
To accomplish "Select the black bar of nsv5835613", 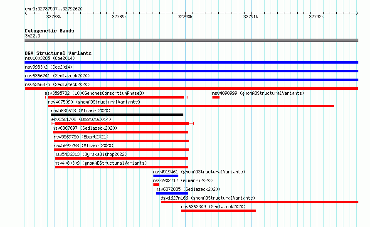I will point(117,115).
